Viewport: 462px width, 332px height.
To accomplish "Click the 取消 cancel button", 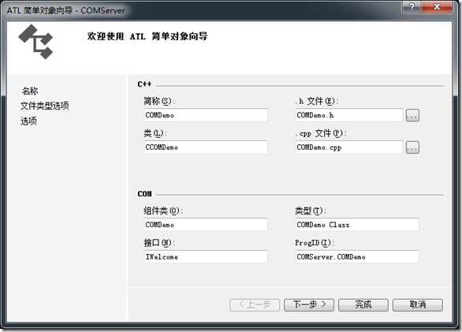I will (x=418, y=304).
